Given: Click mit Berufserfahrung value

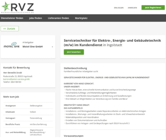Looking at the screenshot, I should pos(38,124).
